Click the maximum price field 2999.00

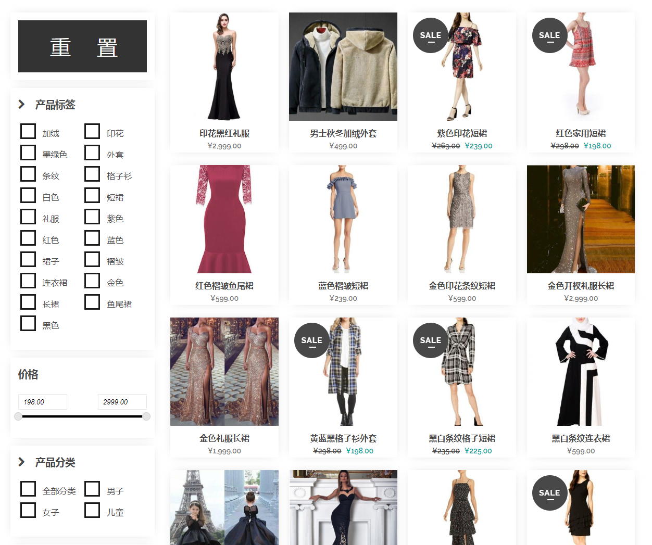tap(122, 402)
